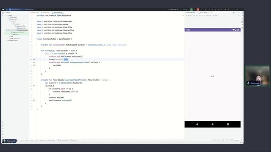Expand the res folder arrow
This screenshot has width=271, height=152.
click(8, 36)
